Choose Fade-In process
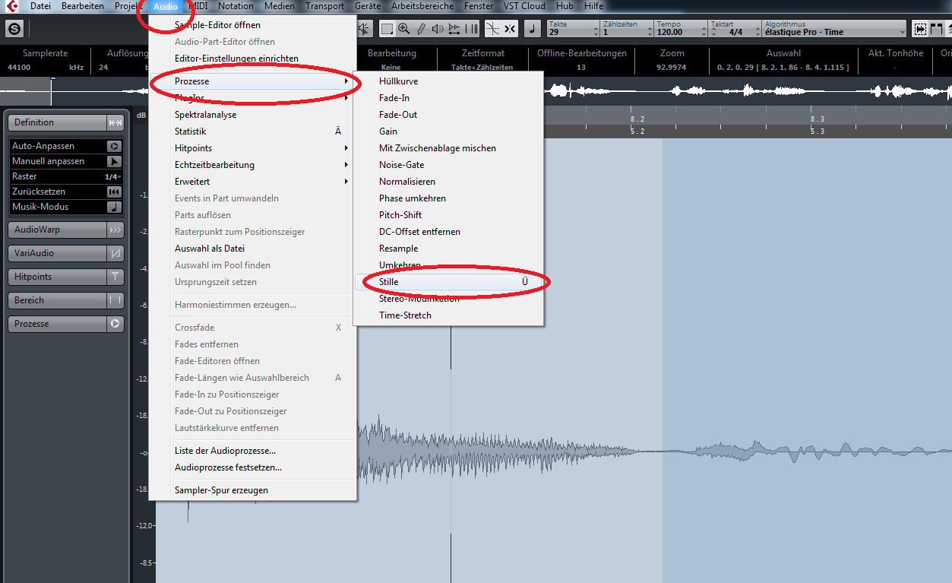The width and height of the screenshot is (952, 583). click(449, 98)
